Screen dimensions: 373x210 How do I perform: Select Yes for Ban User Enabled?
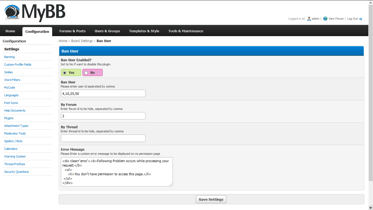[x=65, y=73]
